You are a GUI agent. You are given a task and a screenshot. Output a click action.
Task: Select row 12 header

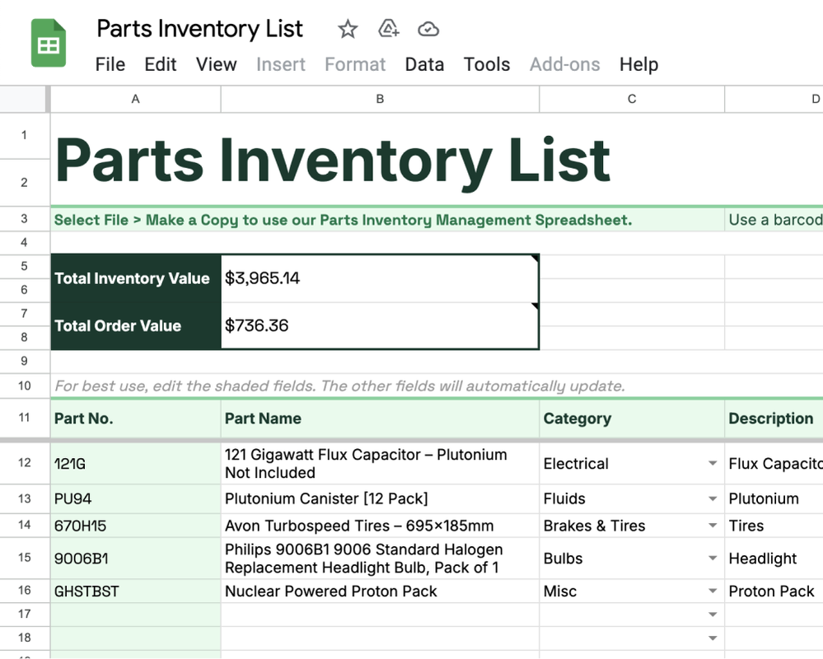[25, 463]
